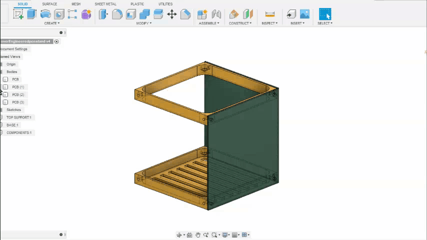Viewport: 427px width, 240px height.
Task: Toggle visibility of body PCB (3)
Action: pyautogui.click(x=5, y=102)
